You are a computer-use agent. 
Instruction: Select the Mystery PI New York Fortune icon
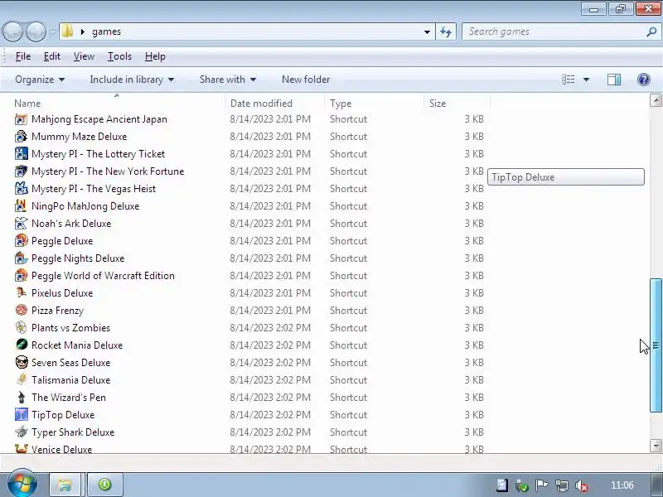pyautogui.click(x=22, y=171)
